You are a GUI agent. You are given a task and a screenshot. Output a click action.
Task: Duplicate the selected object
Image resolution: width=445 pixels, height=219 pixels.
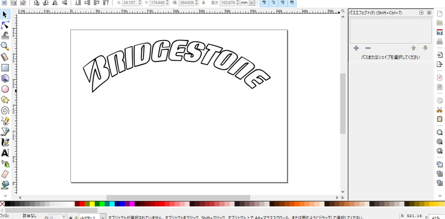(x=439, y=164)
